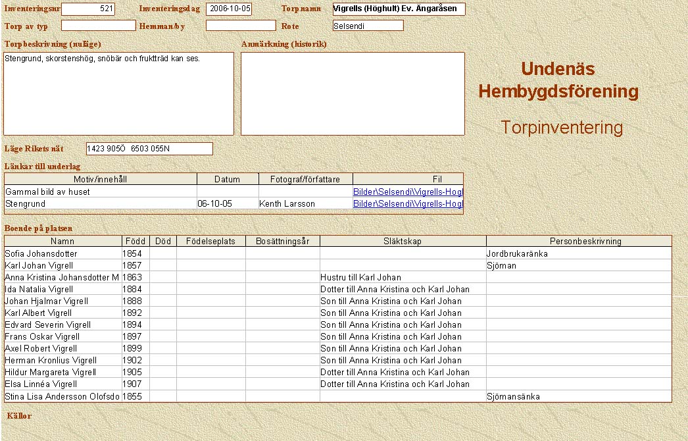Click the Rote field containing Selsendi
The width and height of the screenshot is (688, 441).
click(368, 26)
